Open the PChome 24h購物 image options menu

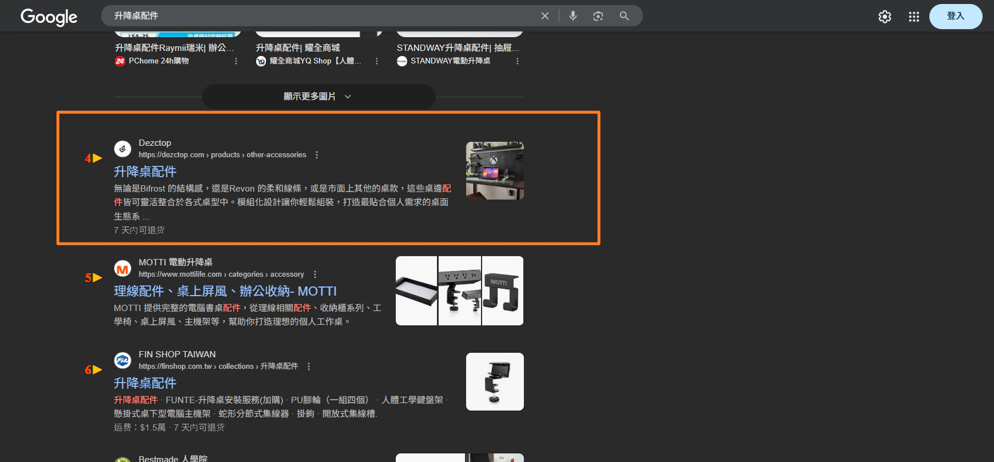[x=236, y=61]
